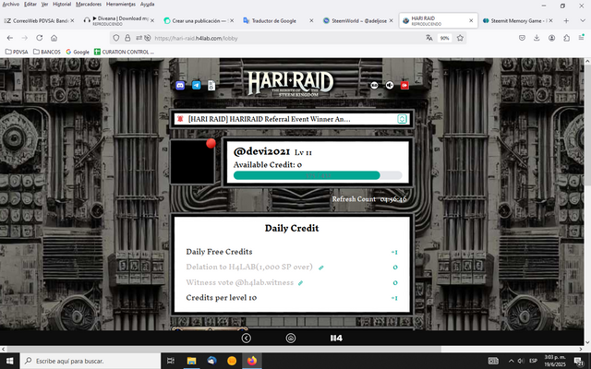Bookmark this page with star icon
591x369 pixels.
(x=460, y=38)
